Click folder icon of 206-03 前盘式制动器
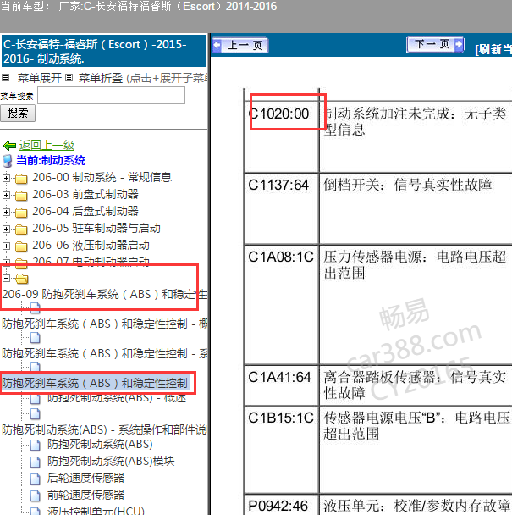Screen dimensions: 512x515 tap(21, 196)
